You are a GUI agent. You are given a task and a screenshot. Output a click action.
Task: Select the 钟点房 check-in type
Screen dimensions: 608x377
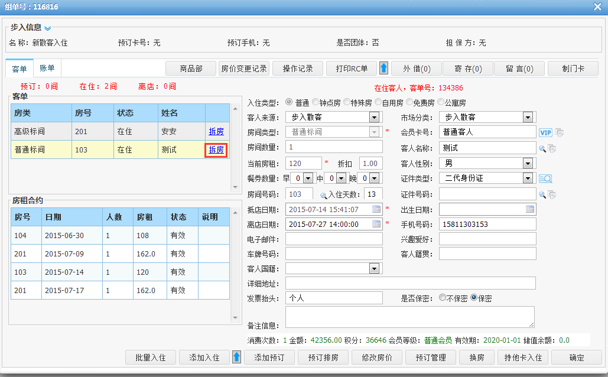[316, 102]
